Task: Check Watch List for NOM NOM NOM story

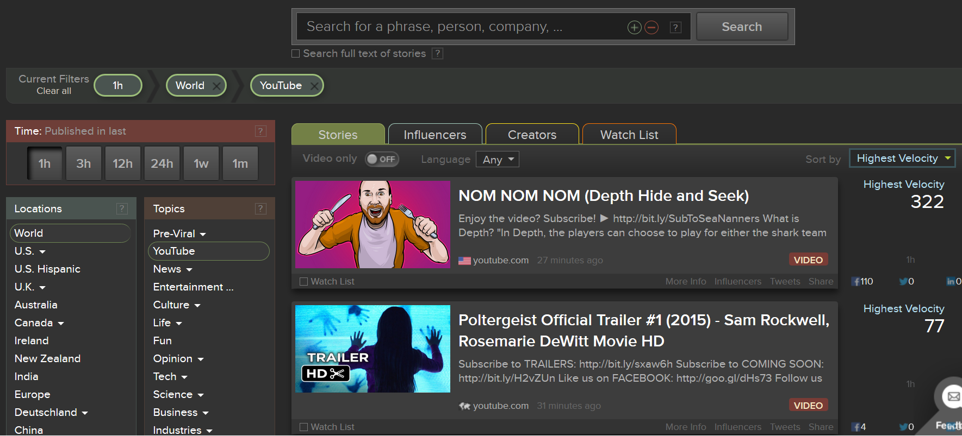Action: coord(303,281)
